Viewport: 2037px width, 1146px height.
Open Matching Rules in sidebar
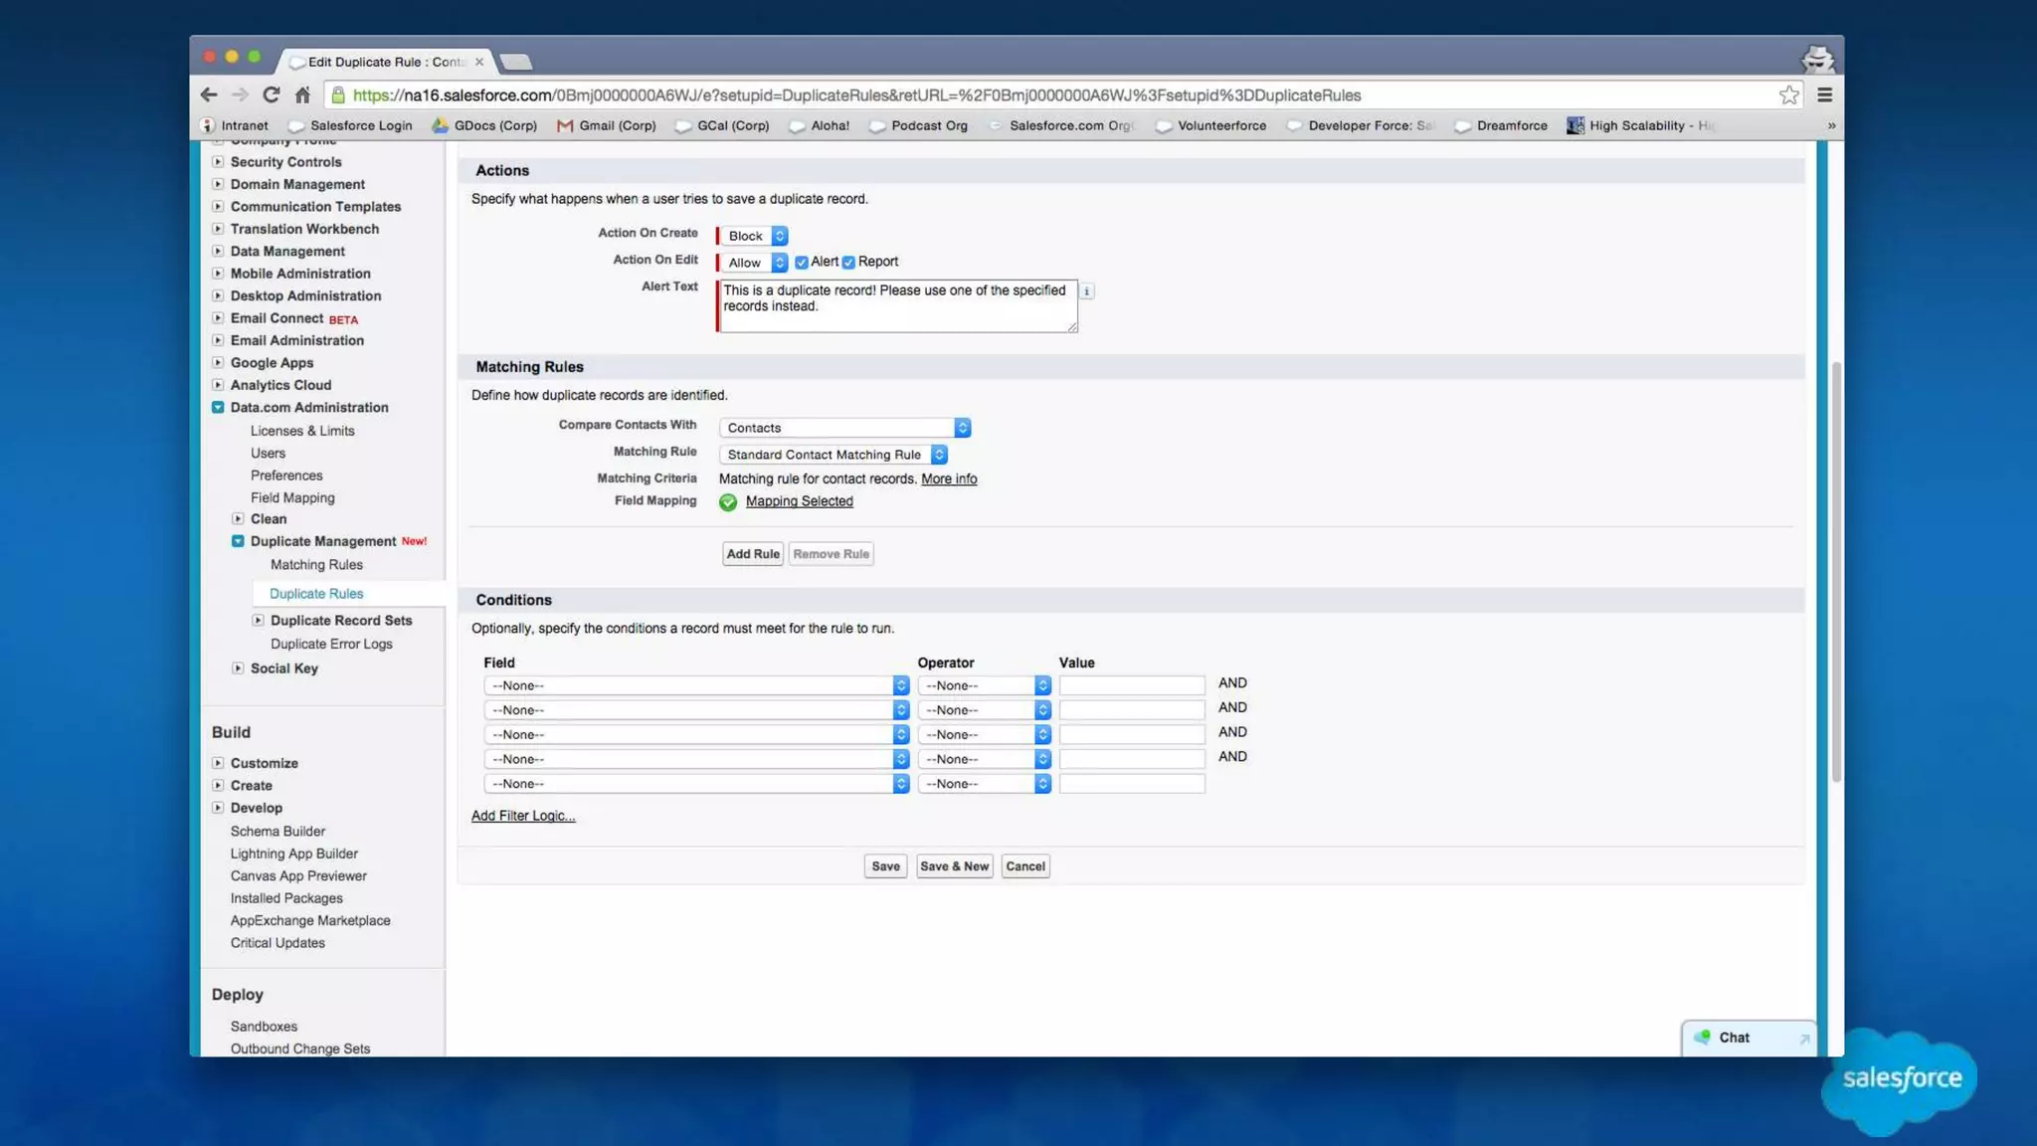point(316,564)
